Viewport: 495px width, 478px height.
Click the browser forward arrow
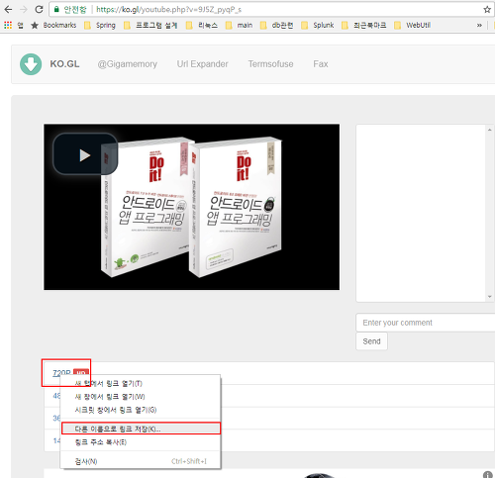24,9
